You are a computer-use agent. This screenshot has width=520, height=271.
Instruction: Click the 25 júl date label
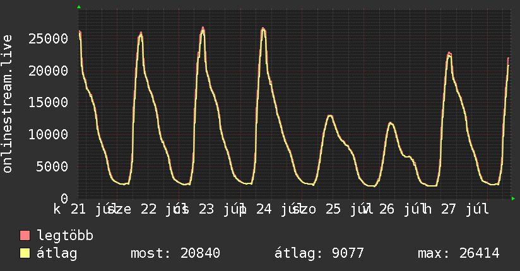pyautogui.click(x=349, y=209)
